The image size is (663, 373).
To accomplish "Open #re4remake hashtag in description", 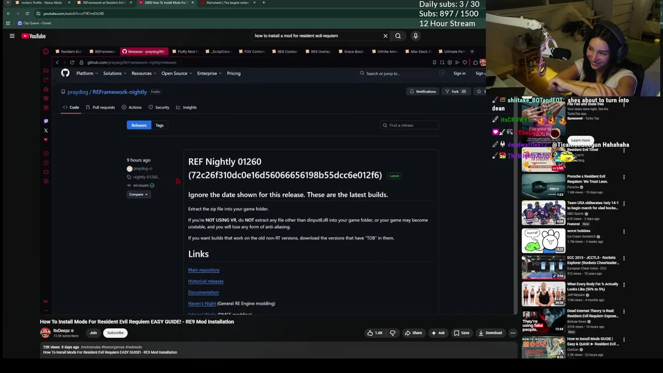I will [92, 347].
